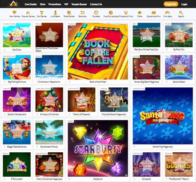Screen dimensions: 196x182
Task: Click the small icon beside Starburst title
Action: click(69, 179)
